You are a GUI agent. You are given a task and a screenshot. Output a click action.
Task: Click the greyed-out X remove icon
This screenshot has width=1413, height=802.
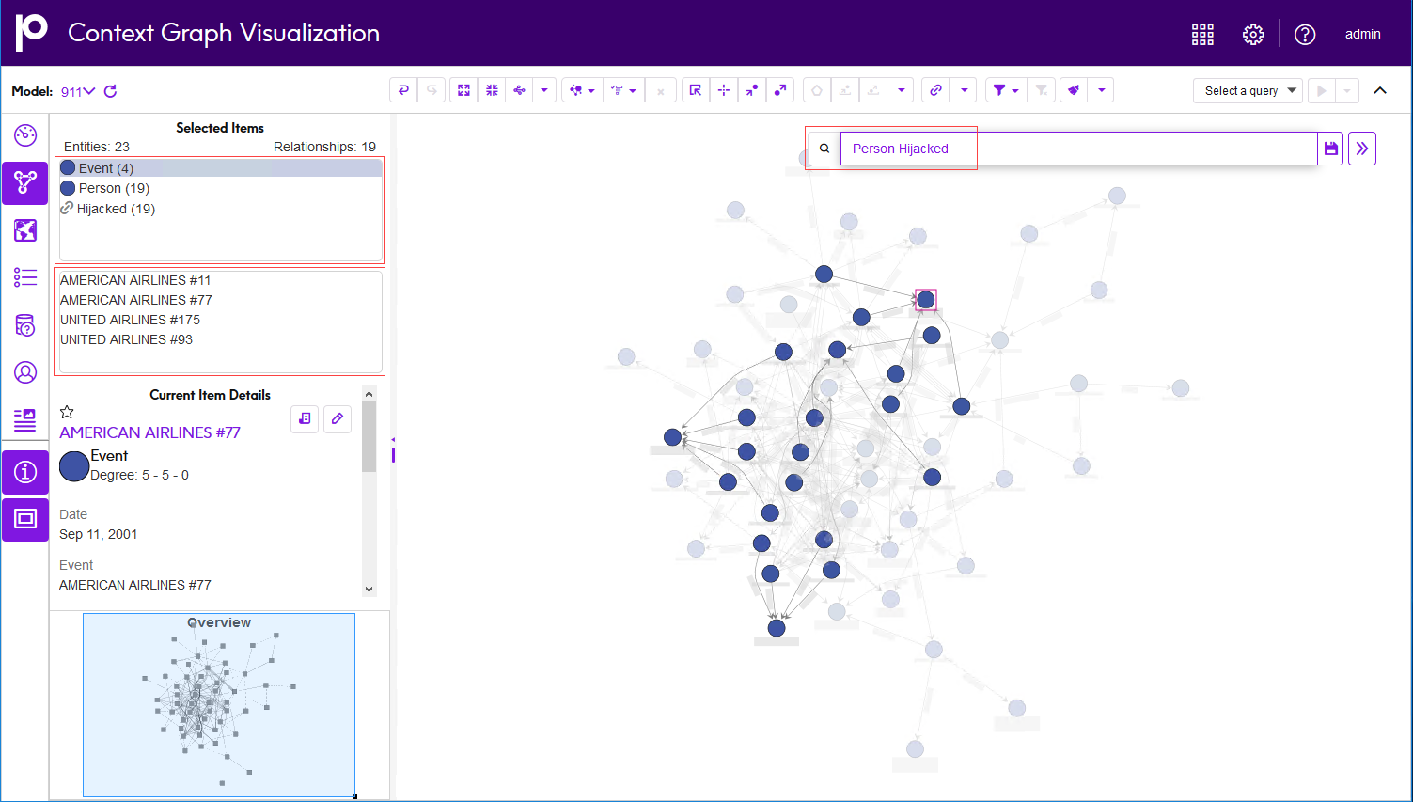point(661,90)
